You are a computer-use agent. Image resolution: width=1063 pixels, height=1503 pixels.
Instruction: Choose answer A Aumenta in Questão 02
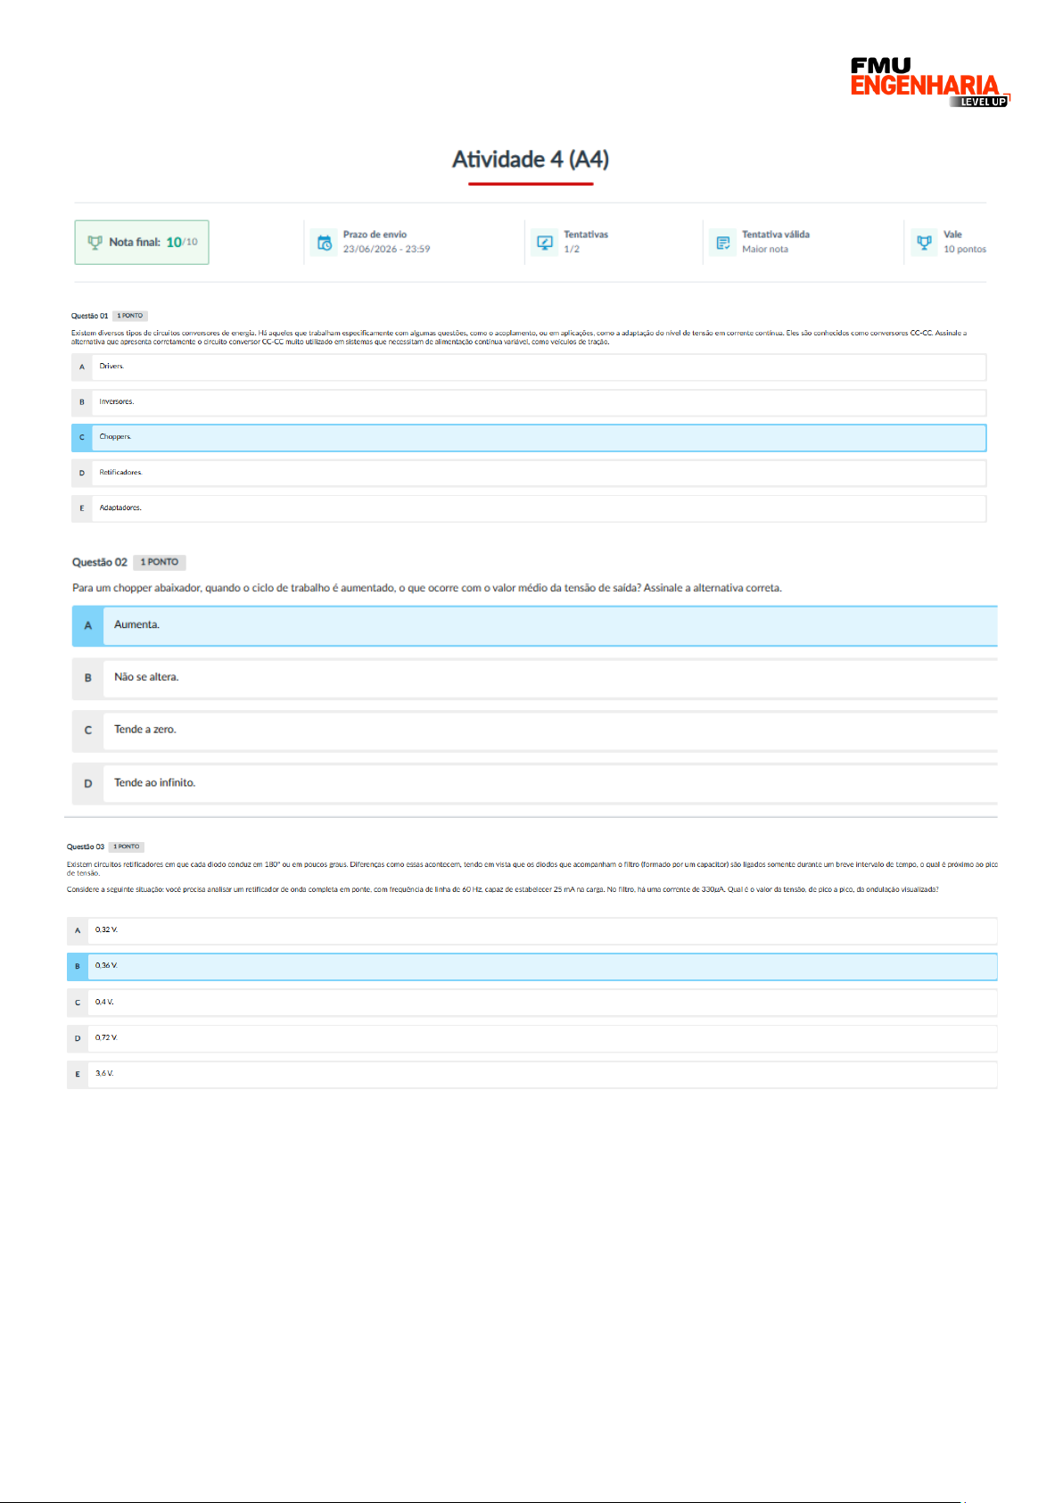[x=535, y=625]
